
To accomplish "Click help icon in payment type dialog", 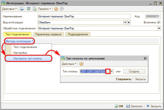I will pos(81,64).
